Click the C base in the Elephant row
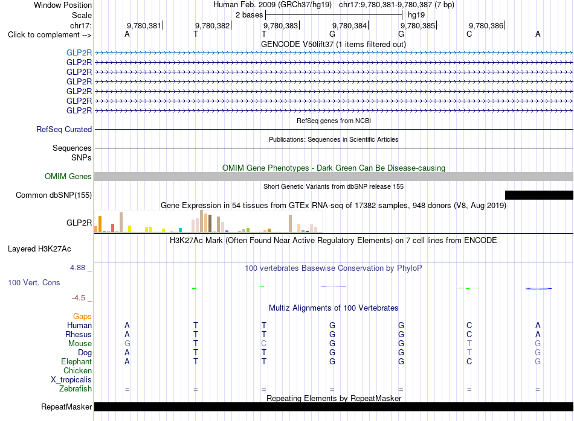 click(x=469, y=362)
